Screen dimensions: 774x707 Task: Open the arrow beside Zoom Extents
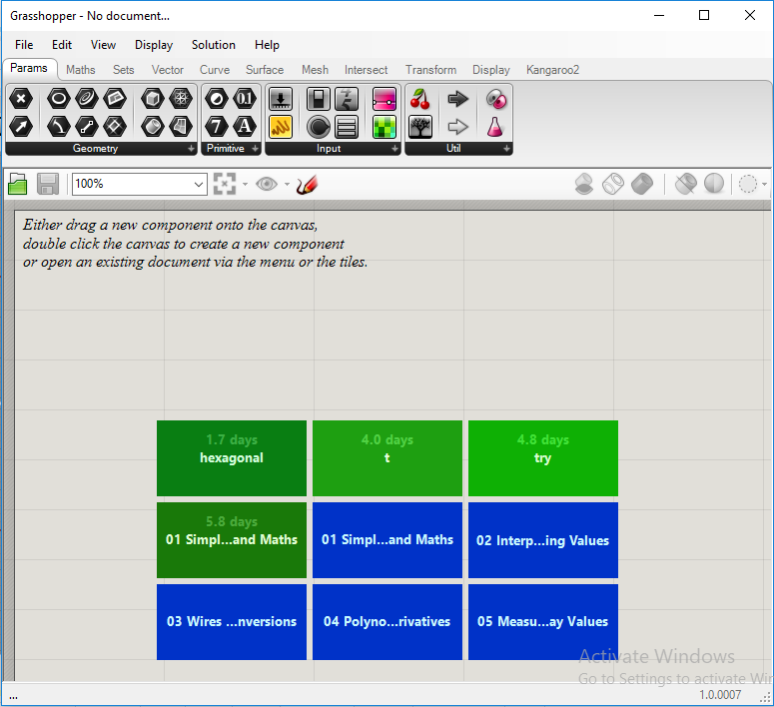(245, 184)
